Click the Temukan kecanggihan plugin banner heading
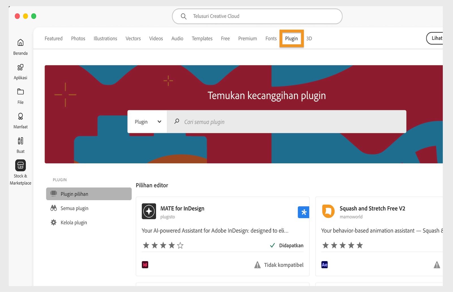453x292 pixels. point(267,96)
